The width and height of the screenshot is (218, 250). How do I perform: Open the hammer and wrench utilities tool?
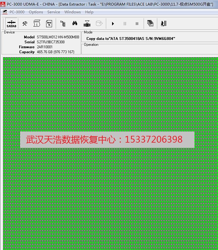(25, 24)
